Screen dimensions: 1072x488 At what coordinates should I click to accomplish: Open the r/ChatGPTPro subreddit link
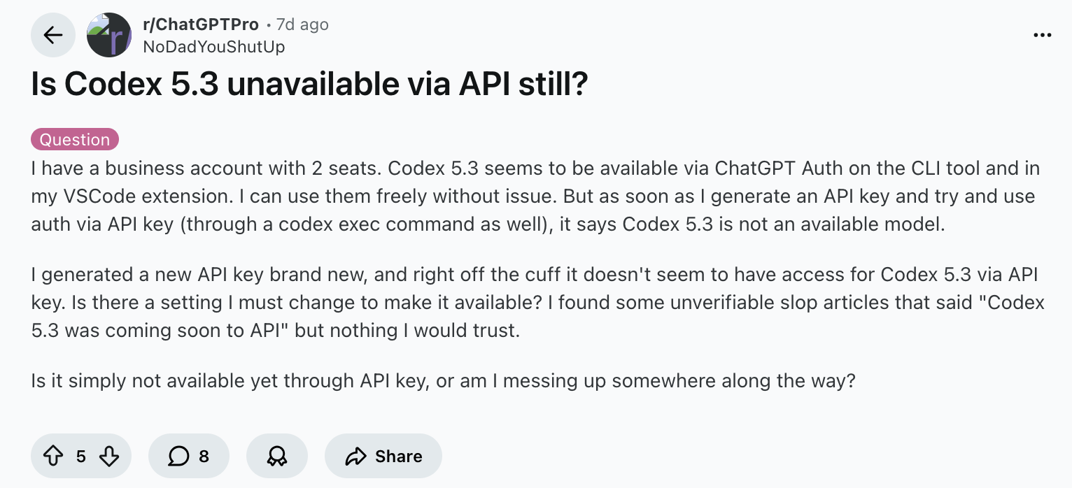pyautogui.click(x=199, y=24)
